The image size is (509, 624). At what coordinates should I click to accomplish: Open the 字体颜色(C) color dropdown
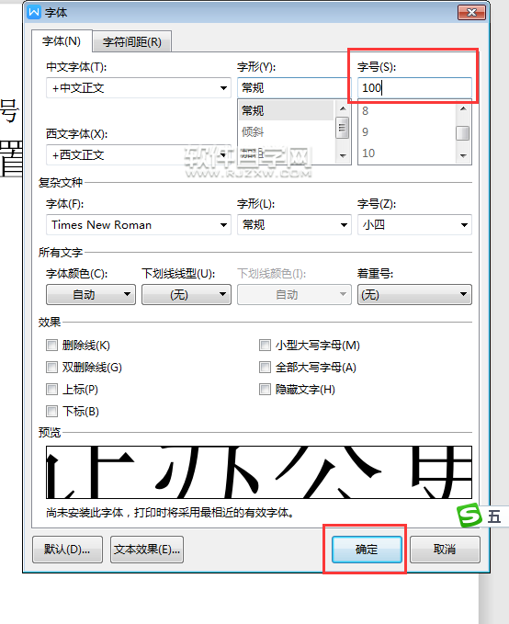91,294
